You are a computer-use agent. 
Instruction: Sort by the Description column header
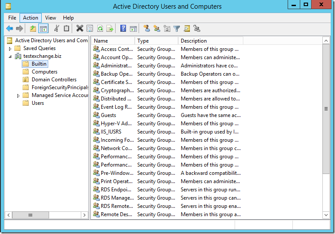coord(211,40)
